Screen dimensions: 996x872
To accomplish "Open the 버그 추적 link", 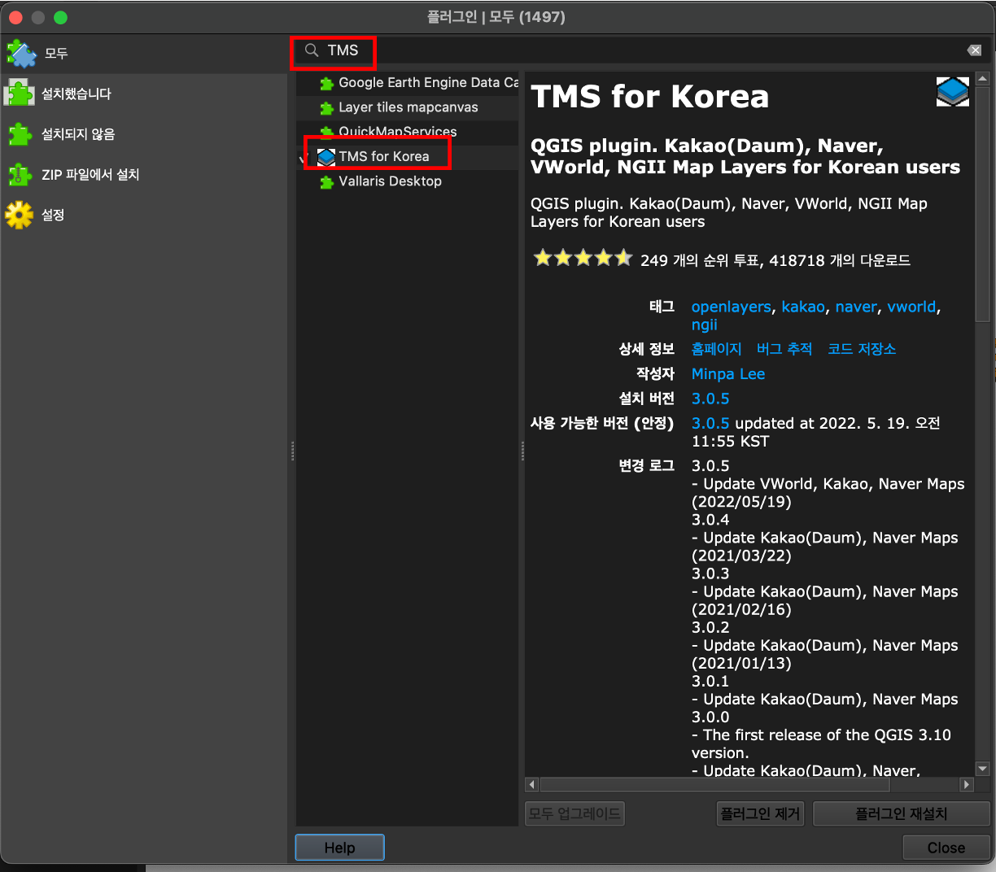I will click(784, 349).
